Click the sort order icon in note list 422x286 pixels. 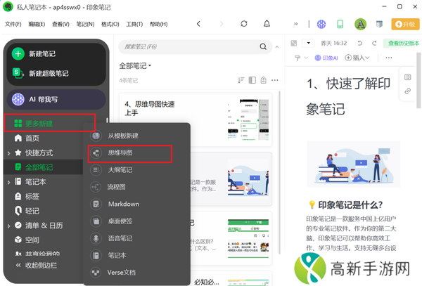tap(241, 80)
